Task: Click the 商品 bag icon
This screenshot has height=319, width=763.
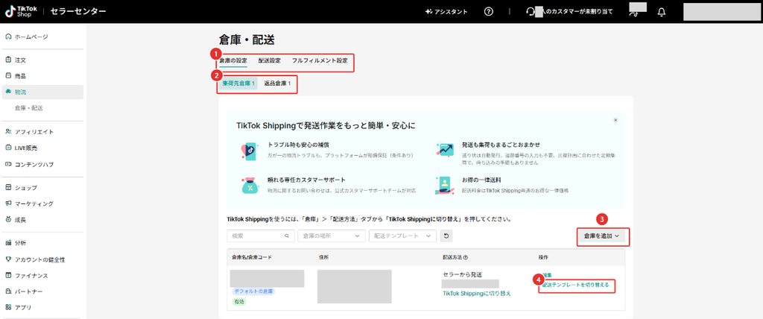Action: pyautogui.click(x=8, y=76)
